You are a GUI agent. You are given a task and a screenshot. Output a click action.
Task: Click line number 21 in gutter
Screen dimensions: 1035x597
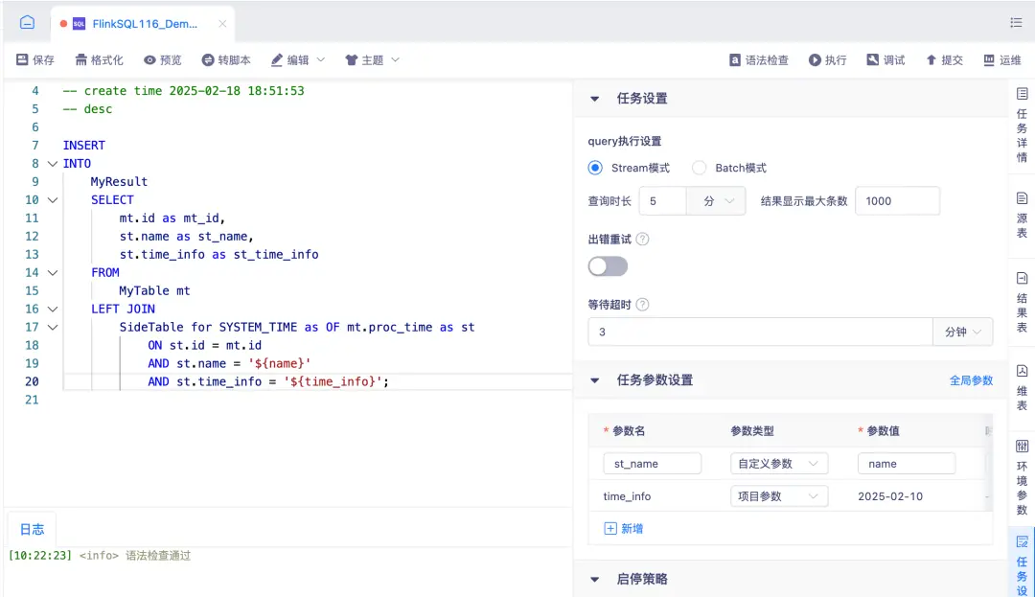pyautogui.click(x=32, y=400)
